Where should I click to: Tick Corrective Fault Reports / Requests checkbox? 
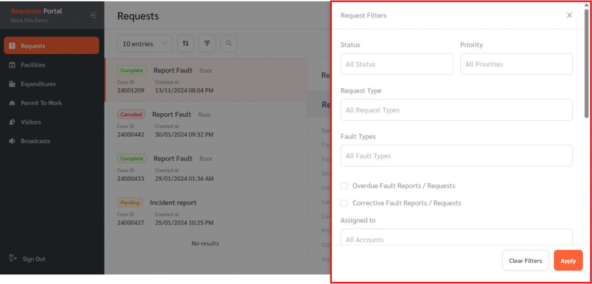pos(344,203)
